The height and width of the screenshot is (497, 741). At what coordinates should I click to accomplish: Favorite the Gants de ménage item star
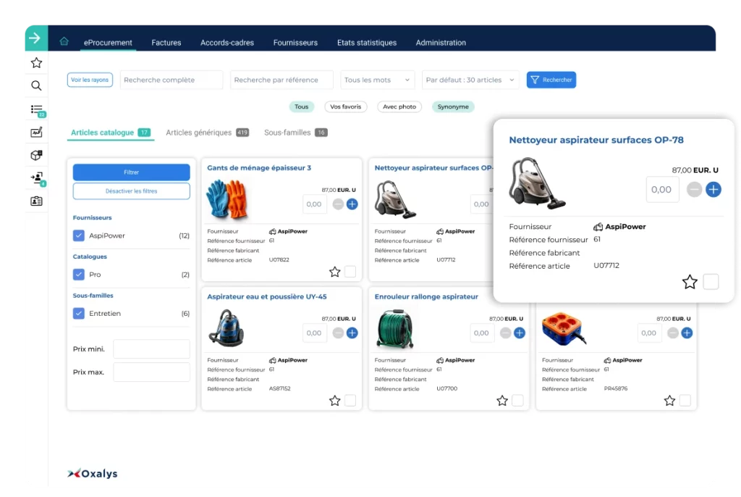click(x=334, y=272)
